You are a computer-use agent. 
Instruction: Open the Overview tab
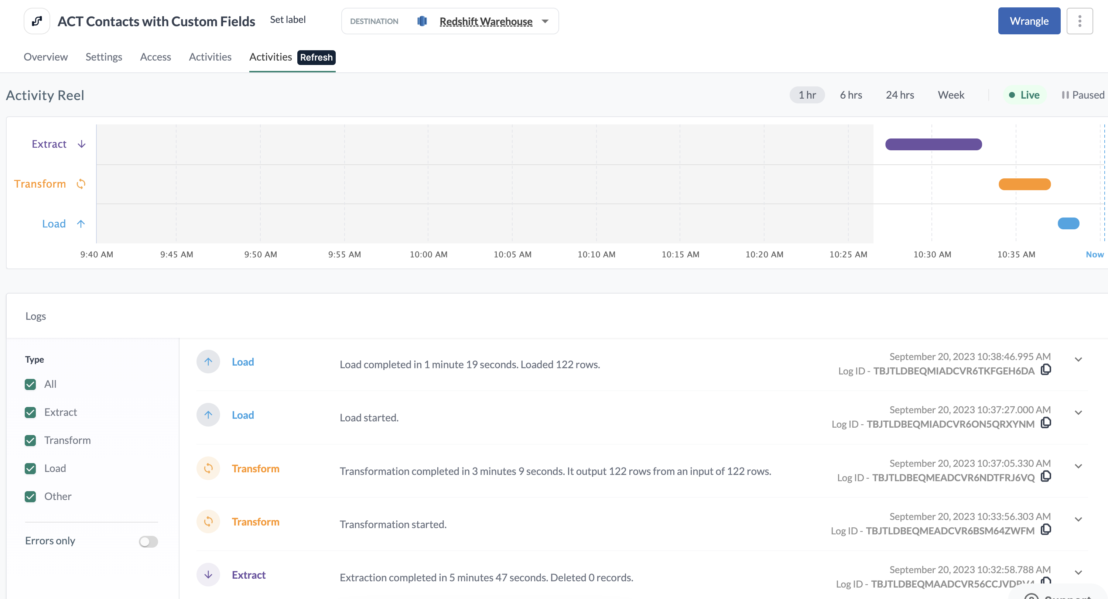point(45,57)
